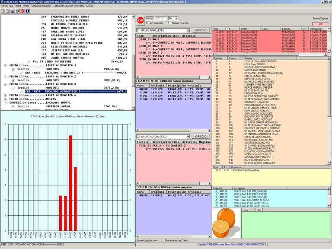Click the Kilos column header
Viewport: 332px width, 249px height.
[259, 210]
